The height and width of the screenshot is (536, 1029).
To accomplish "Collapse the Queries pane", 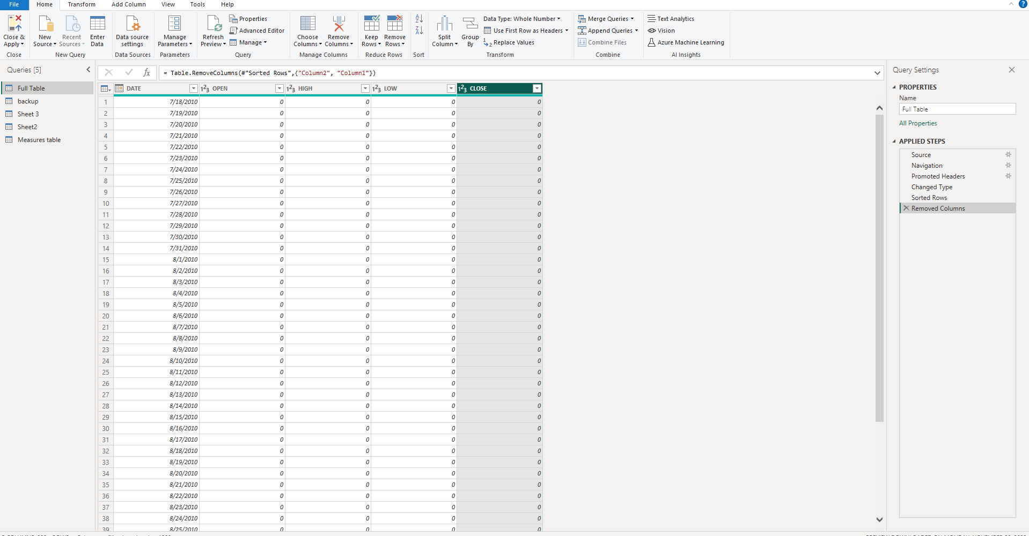I will coord(89,70).
